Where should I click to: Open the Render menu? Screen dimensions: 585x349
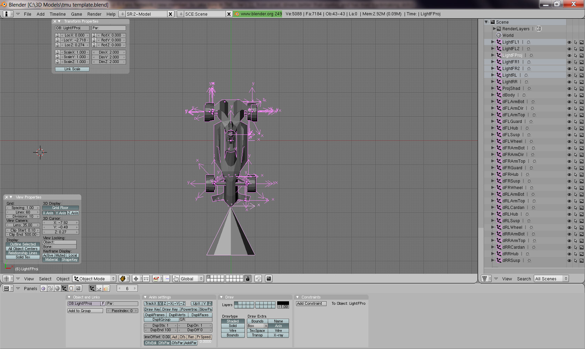tap(94, 14)
